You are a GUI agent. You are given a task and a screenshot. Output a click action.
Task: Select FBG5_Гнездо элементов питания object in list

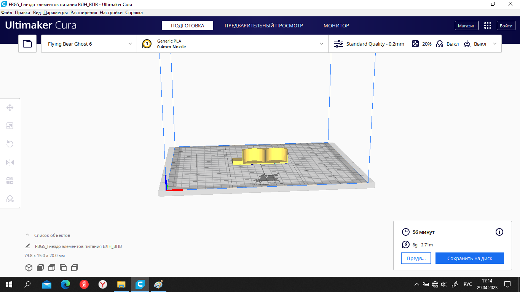(x=78, y=246)
